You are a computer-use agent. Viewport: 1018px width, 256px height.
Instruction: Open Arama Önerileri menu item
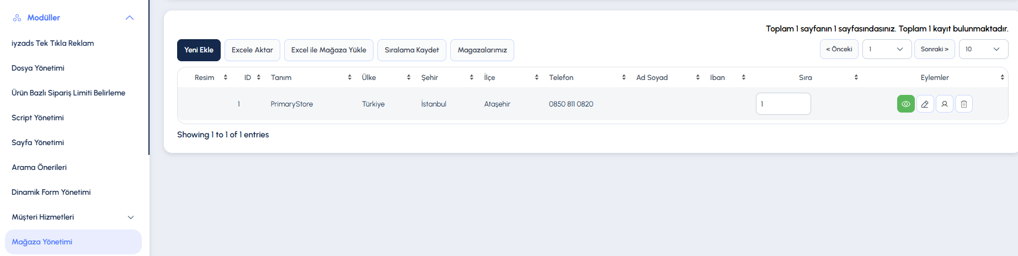click(39, 167)
